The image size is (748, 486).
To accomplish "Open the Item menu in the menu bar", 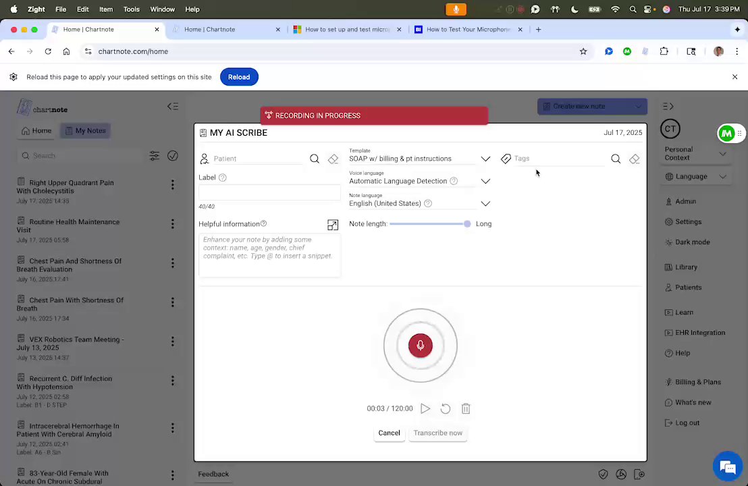I will pyautogui.click(x=106, y=9).
